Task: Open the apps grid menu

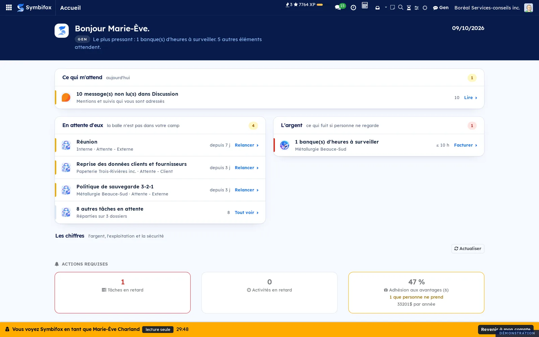Action: point(9,7)
